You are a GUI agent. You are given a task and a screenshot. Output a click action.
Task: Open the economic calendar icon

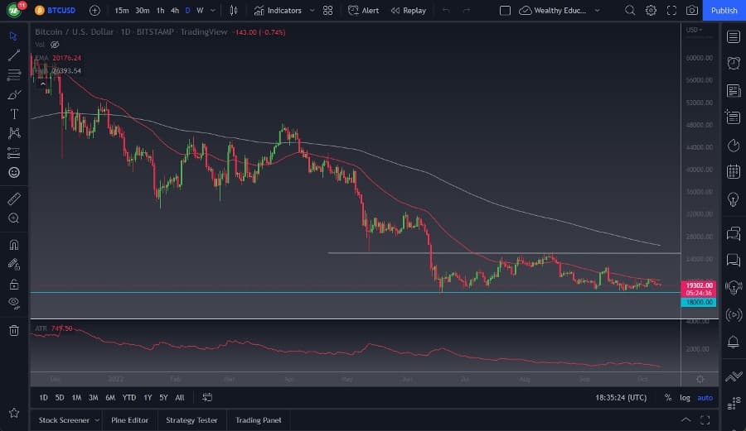(x=734, y=171)
